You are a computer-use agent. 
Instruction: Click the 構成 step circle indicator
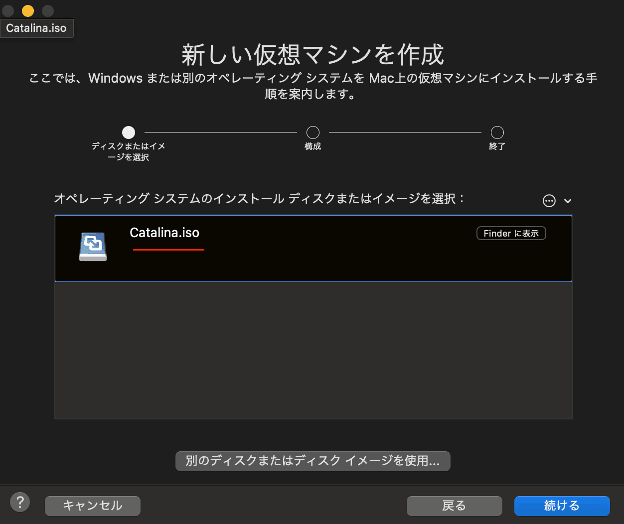[312, 131]
